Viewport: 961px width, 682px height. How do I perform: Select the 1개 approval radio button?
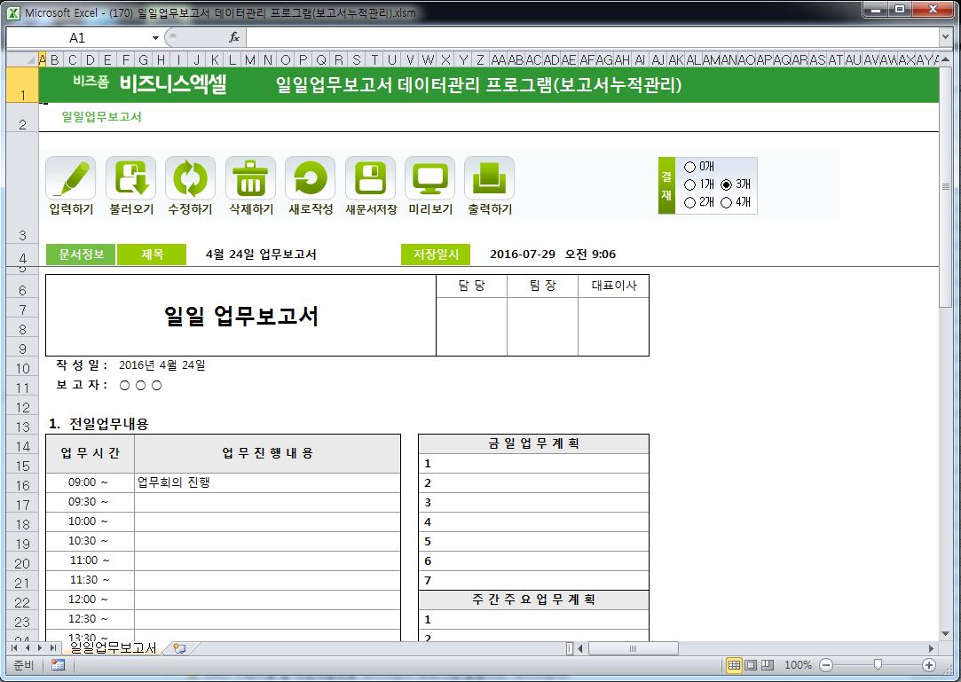690,184
